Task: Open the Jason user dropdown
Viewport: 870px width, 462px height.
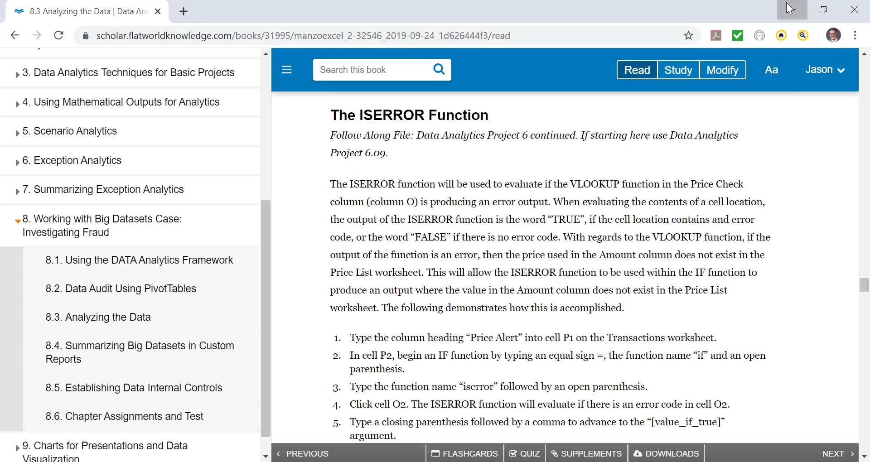Action: 825,70
